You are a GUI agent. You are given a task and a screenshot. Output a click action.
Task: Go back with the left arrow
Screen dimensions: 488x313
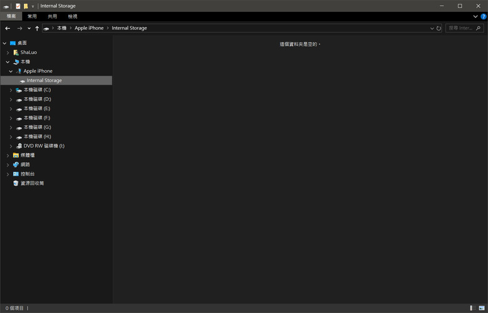tap(8, 28)
